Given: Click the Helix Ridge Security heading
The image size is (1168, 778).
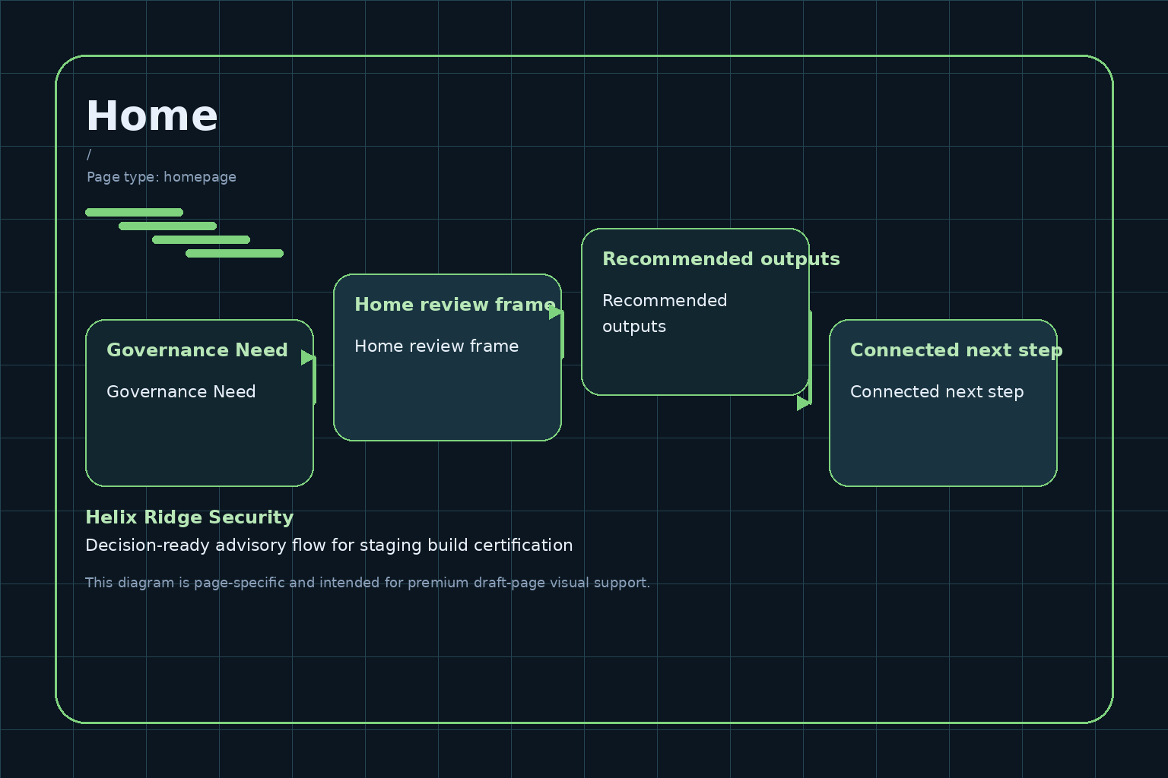Looking at the screenshot, I should coord(189,517).
